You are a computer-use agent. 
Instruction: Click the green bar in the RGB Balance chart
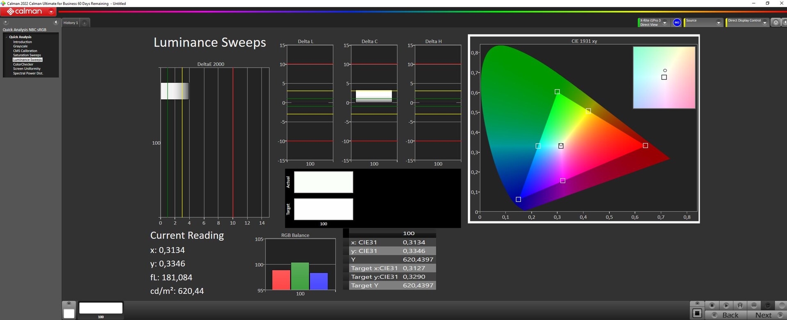(300, 276)
